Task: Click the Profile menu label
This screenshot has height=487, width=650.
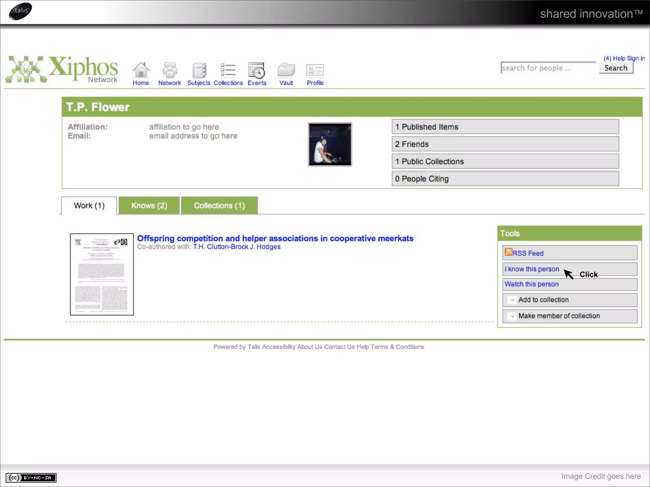Action: click(315, 83)
